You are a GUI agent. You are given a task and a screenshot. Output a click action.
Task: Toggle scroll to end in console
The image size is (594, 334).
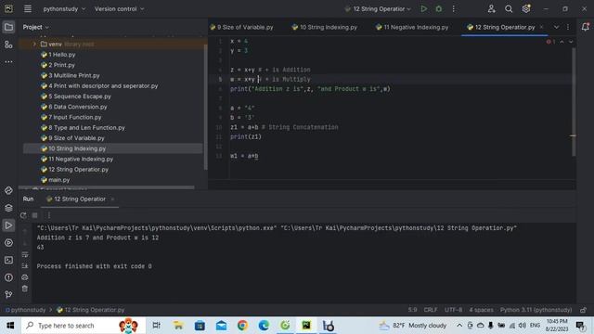click(x=25, y=266)
